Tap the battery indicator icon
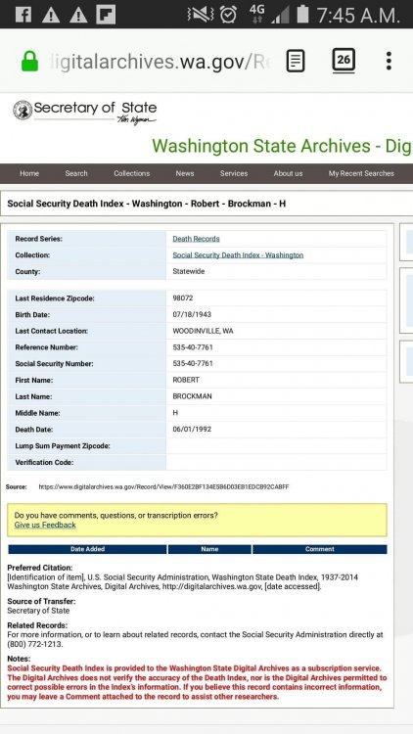Screen dimensions: 413x734 [x=302, y=14]
